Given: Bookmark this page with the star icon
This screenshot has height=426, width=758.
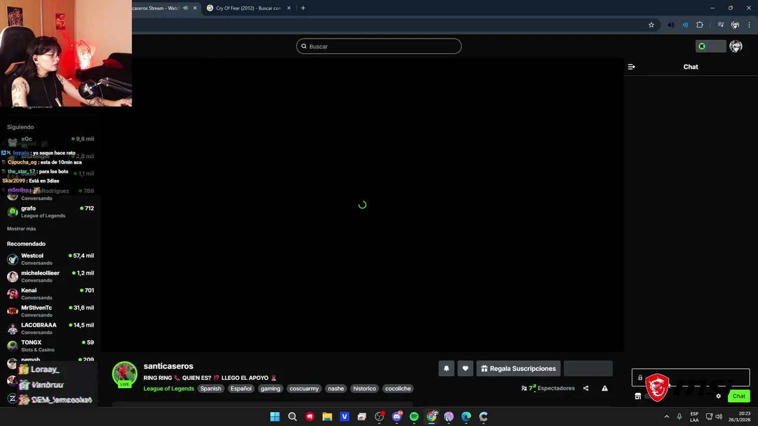Looking at the screenshot, I should tap(651, 25).
